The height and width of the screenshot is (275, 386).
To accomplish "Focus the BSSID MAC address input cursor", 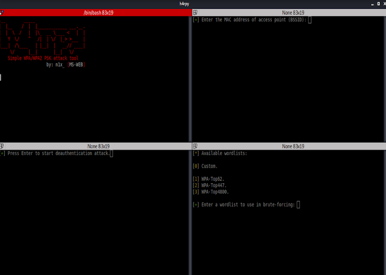I will [310, 20].
